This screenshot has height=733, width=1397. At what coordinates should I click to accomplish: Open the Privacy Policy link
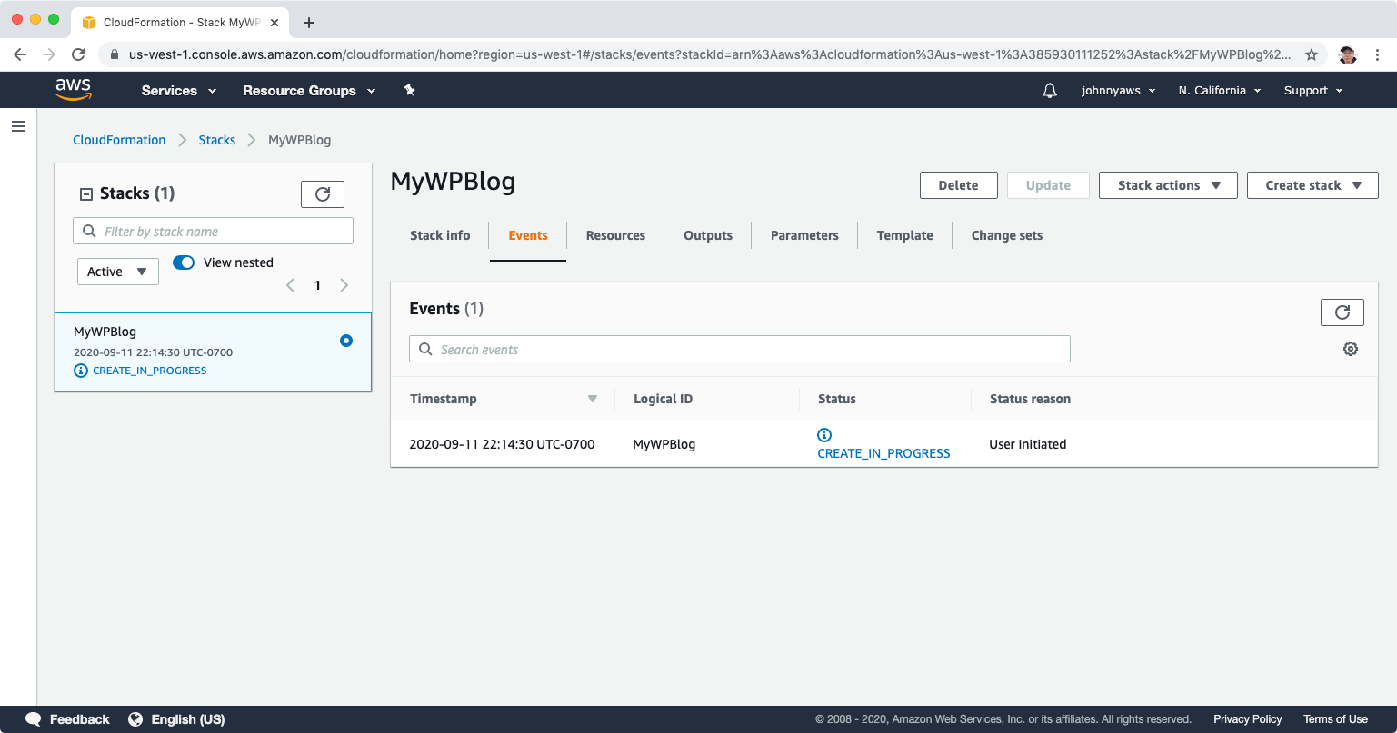coord(1247,719)
